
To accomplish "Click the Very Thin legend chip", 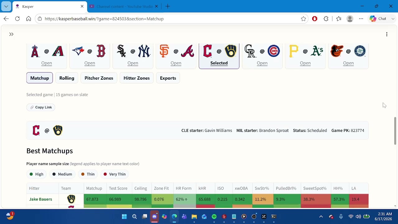I will [114, 174].
